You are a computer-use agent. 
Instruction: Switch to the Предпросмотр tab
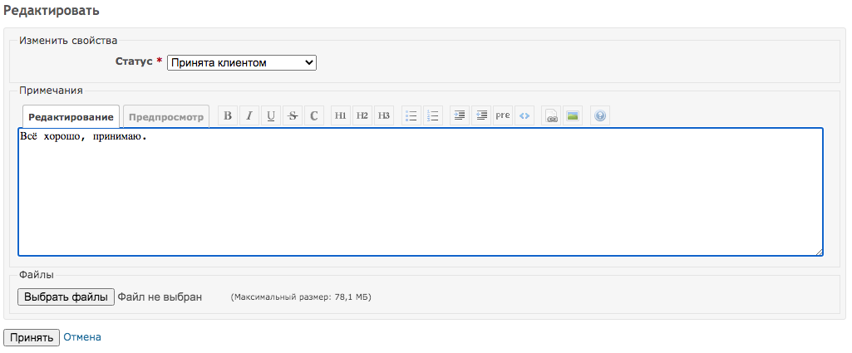tap(166, 117)
